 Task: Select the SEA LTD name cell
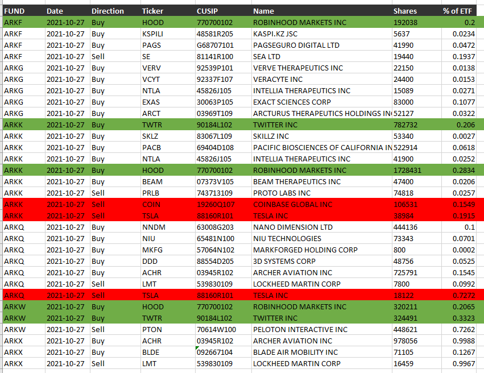point(267,56)
